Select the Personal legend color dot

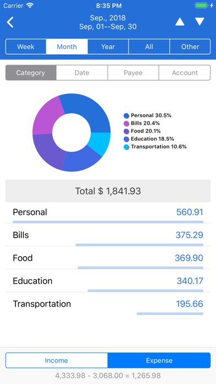click(127, 116)
